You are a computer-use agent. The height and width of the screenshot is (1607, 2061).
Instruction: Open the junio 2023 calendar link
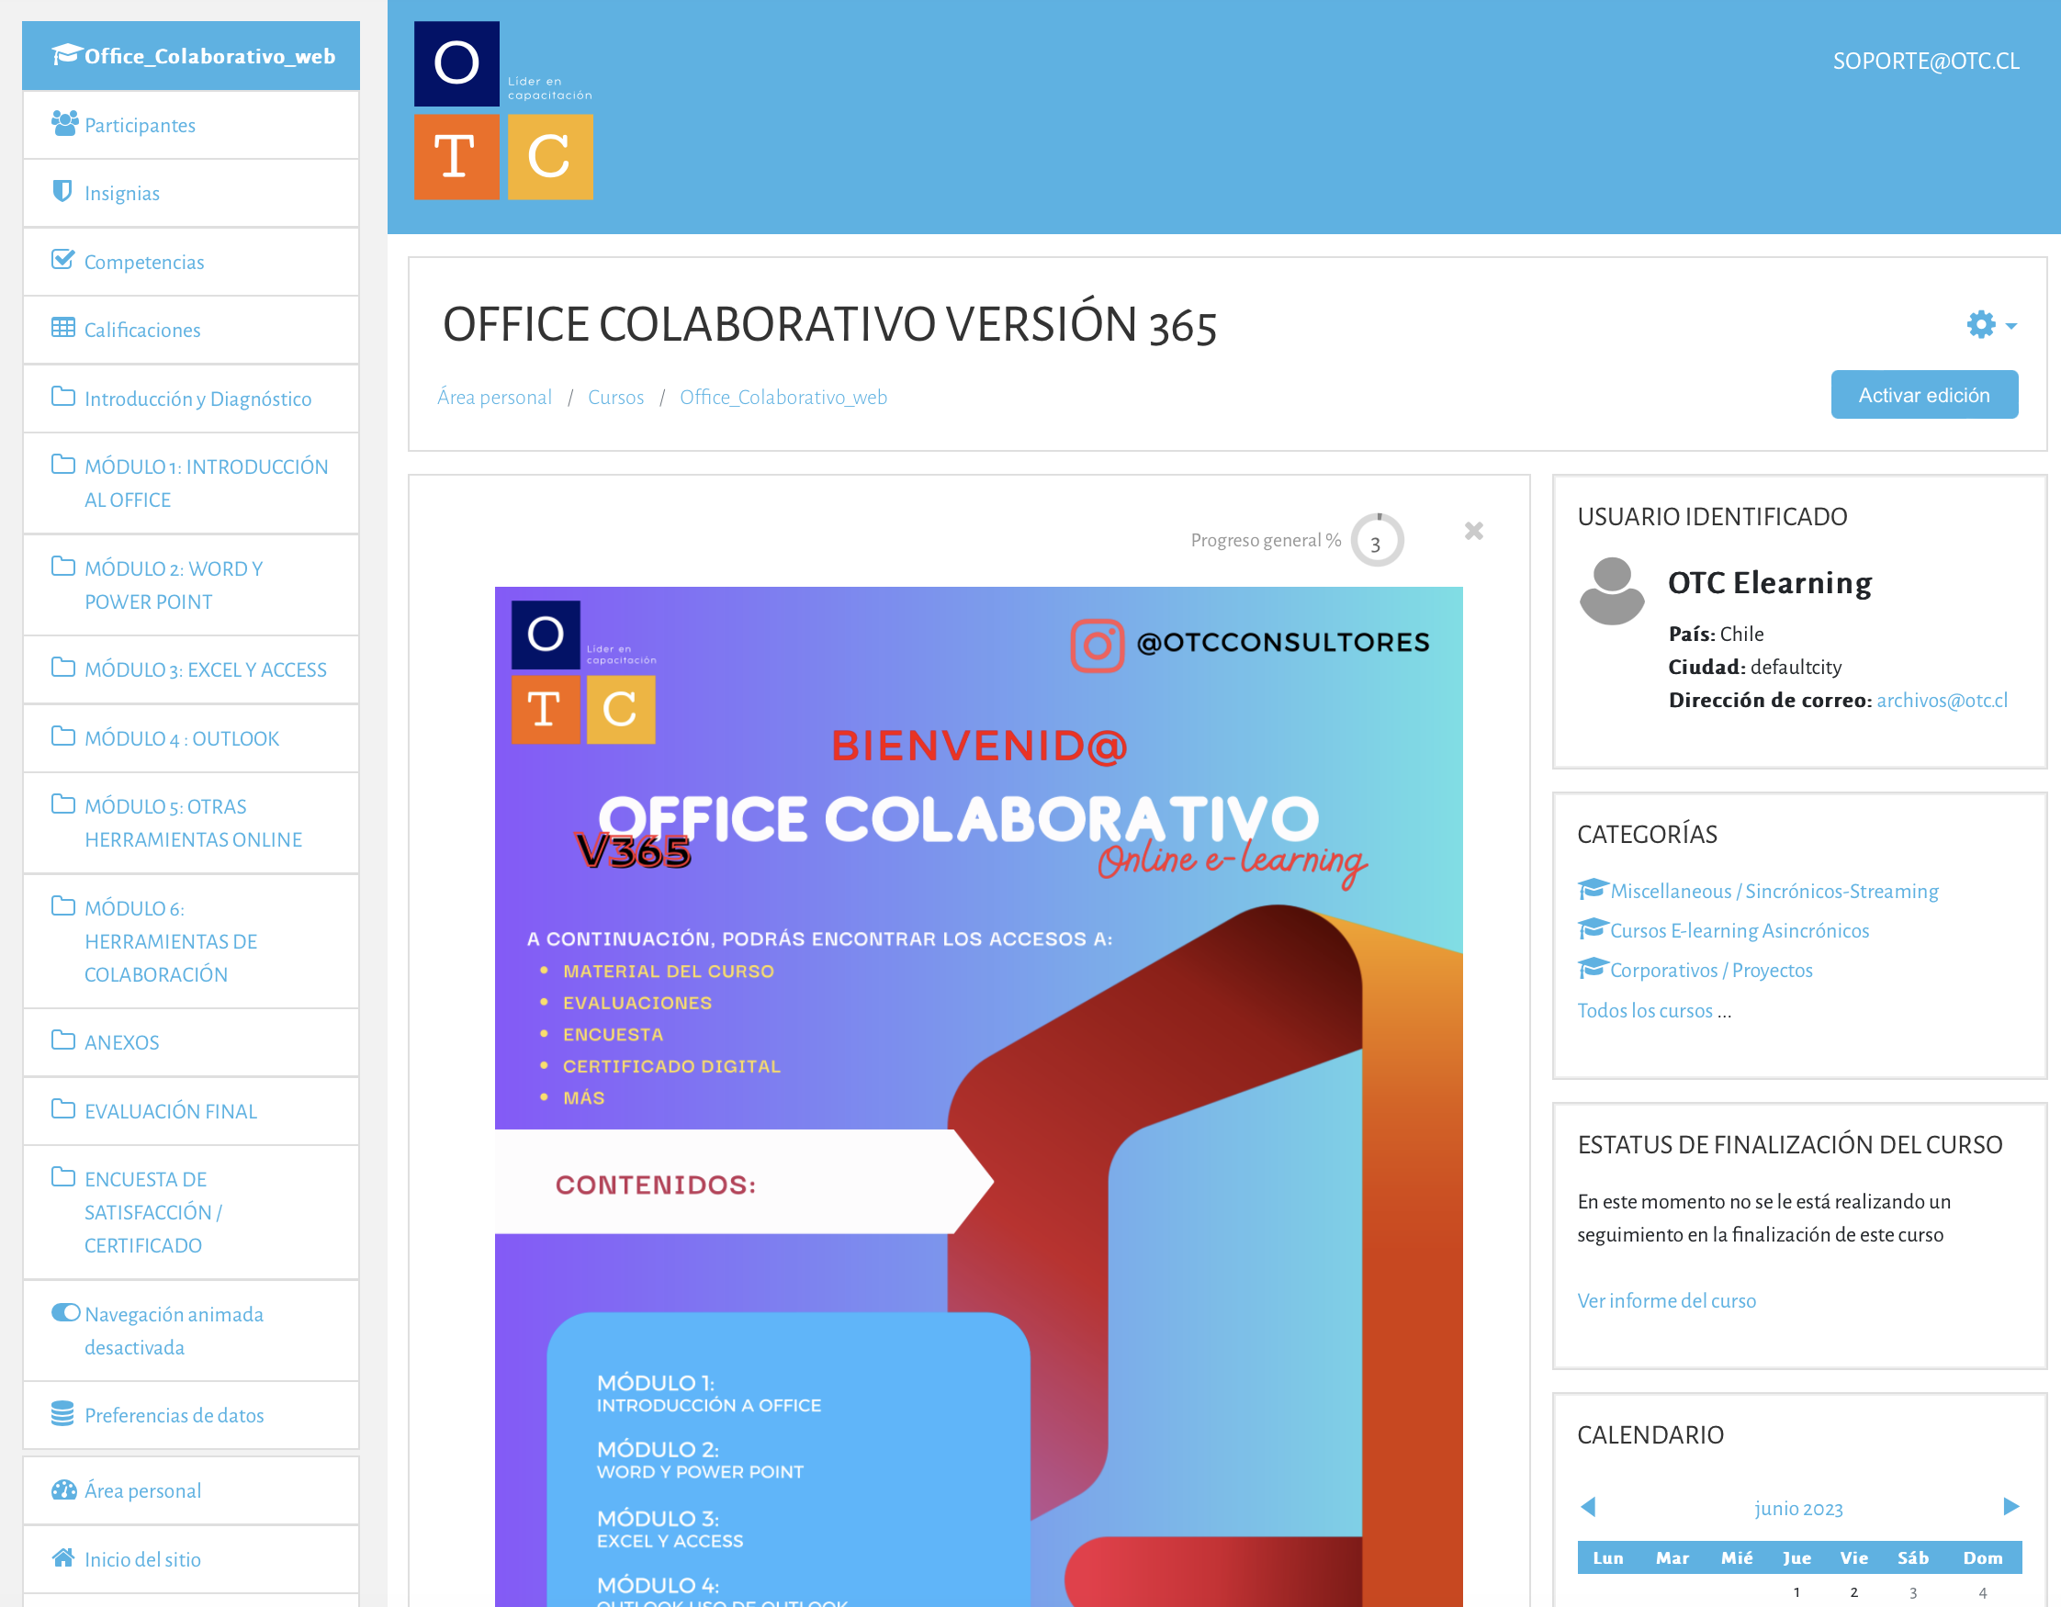(x=1798, y=1508)
